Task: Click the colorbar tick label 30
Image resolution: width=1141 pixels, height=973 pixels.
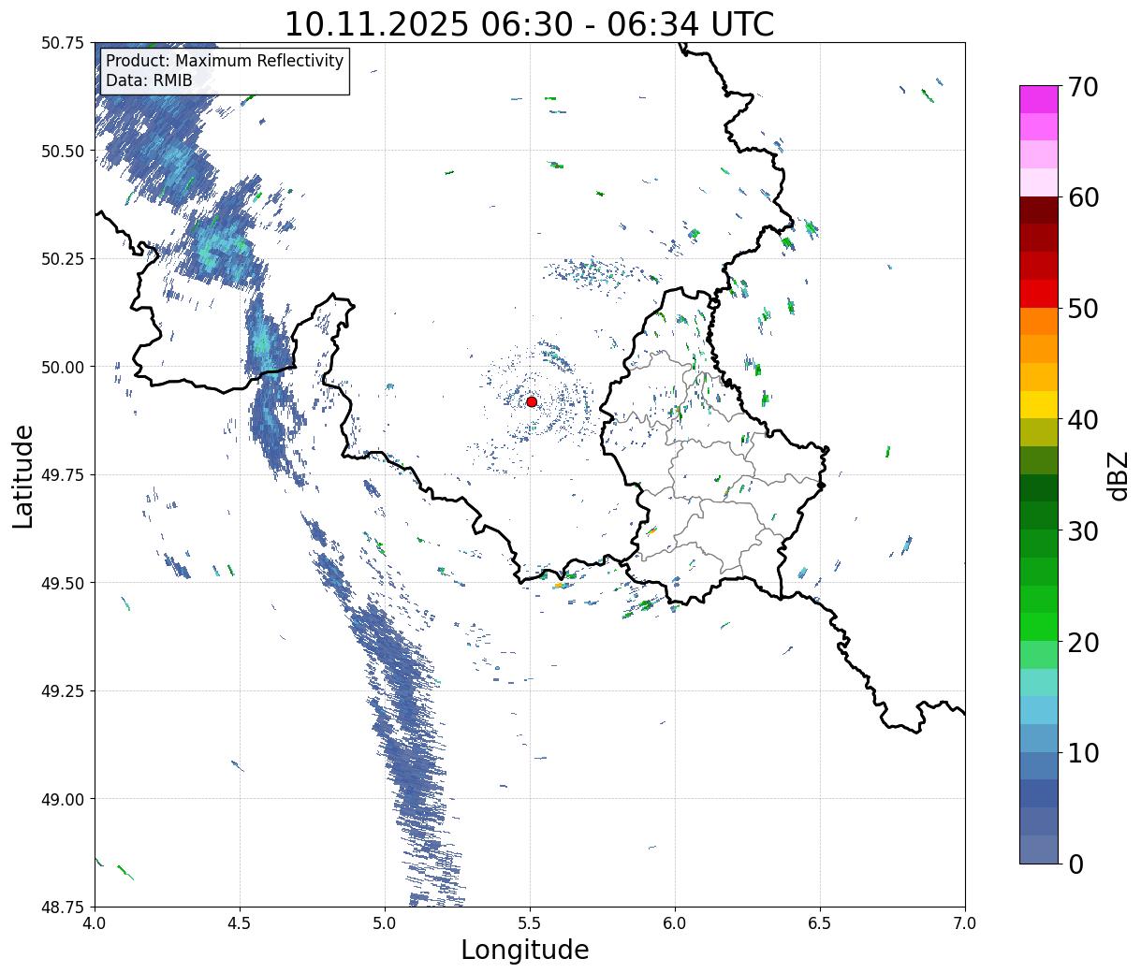Action: click(1082, 530)
